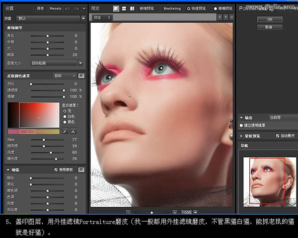Screen dimensions: 298x238
Task: Click the 新增预览 toolbar item
Action: pos(147,8)
